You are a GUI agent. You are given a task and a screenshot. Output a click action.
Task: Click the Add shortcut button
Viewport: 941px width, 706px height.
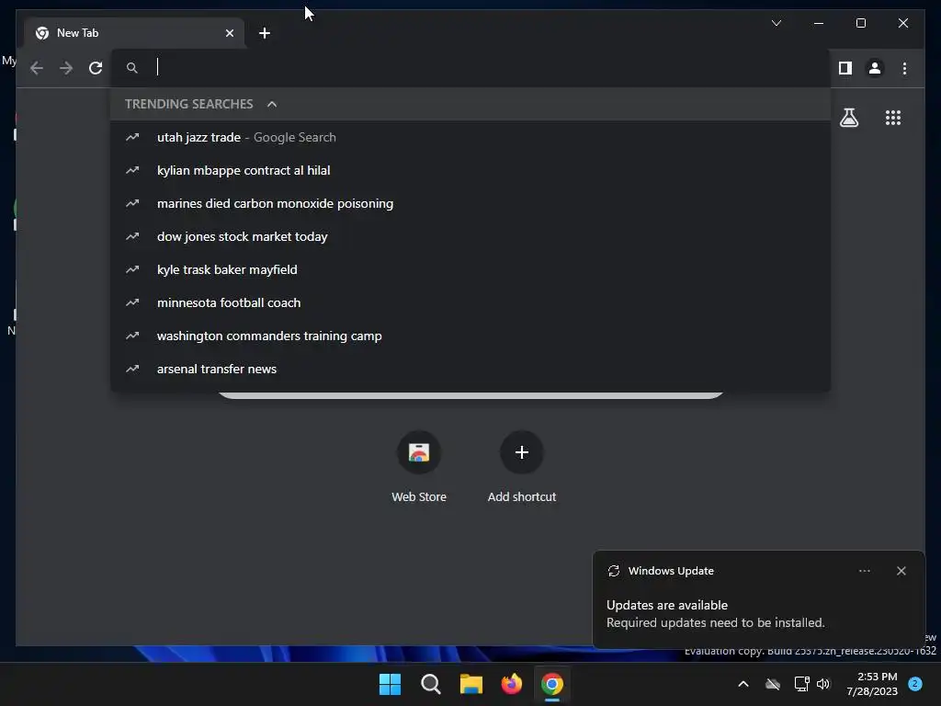(522, 467)
